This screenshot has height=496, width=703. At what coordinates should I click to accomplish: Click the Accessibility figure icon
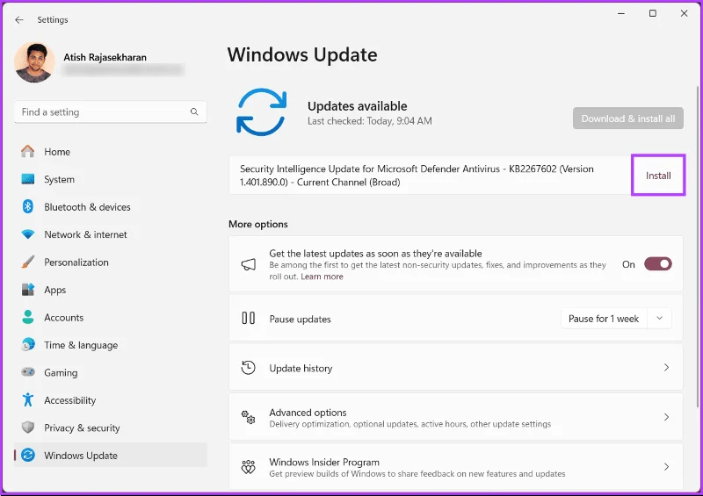pyautogui.click(x=28, y=400)
